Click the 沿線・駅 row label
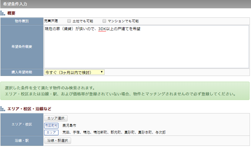 click(22, 141)
